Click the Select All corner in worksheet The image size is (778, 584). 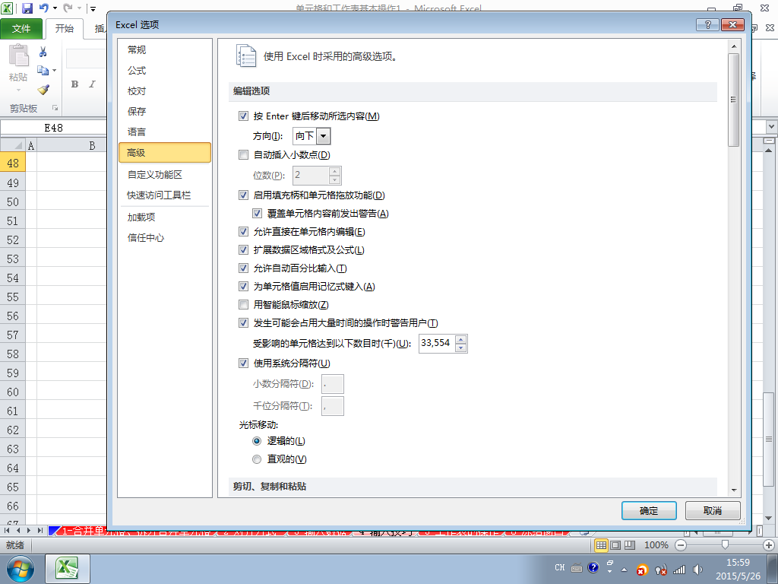pyautogui.click(x=12, y=145)
